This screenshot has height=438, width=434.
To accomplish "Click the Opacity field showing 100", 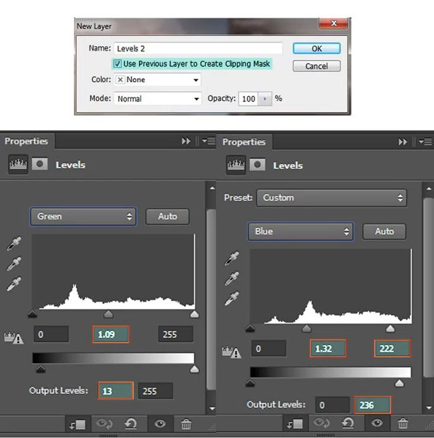I will tap(248, 99).
